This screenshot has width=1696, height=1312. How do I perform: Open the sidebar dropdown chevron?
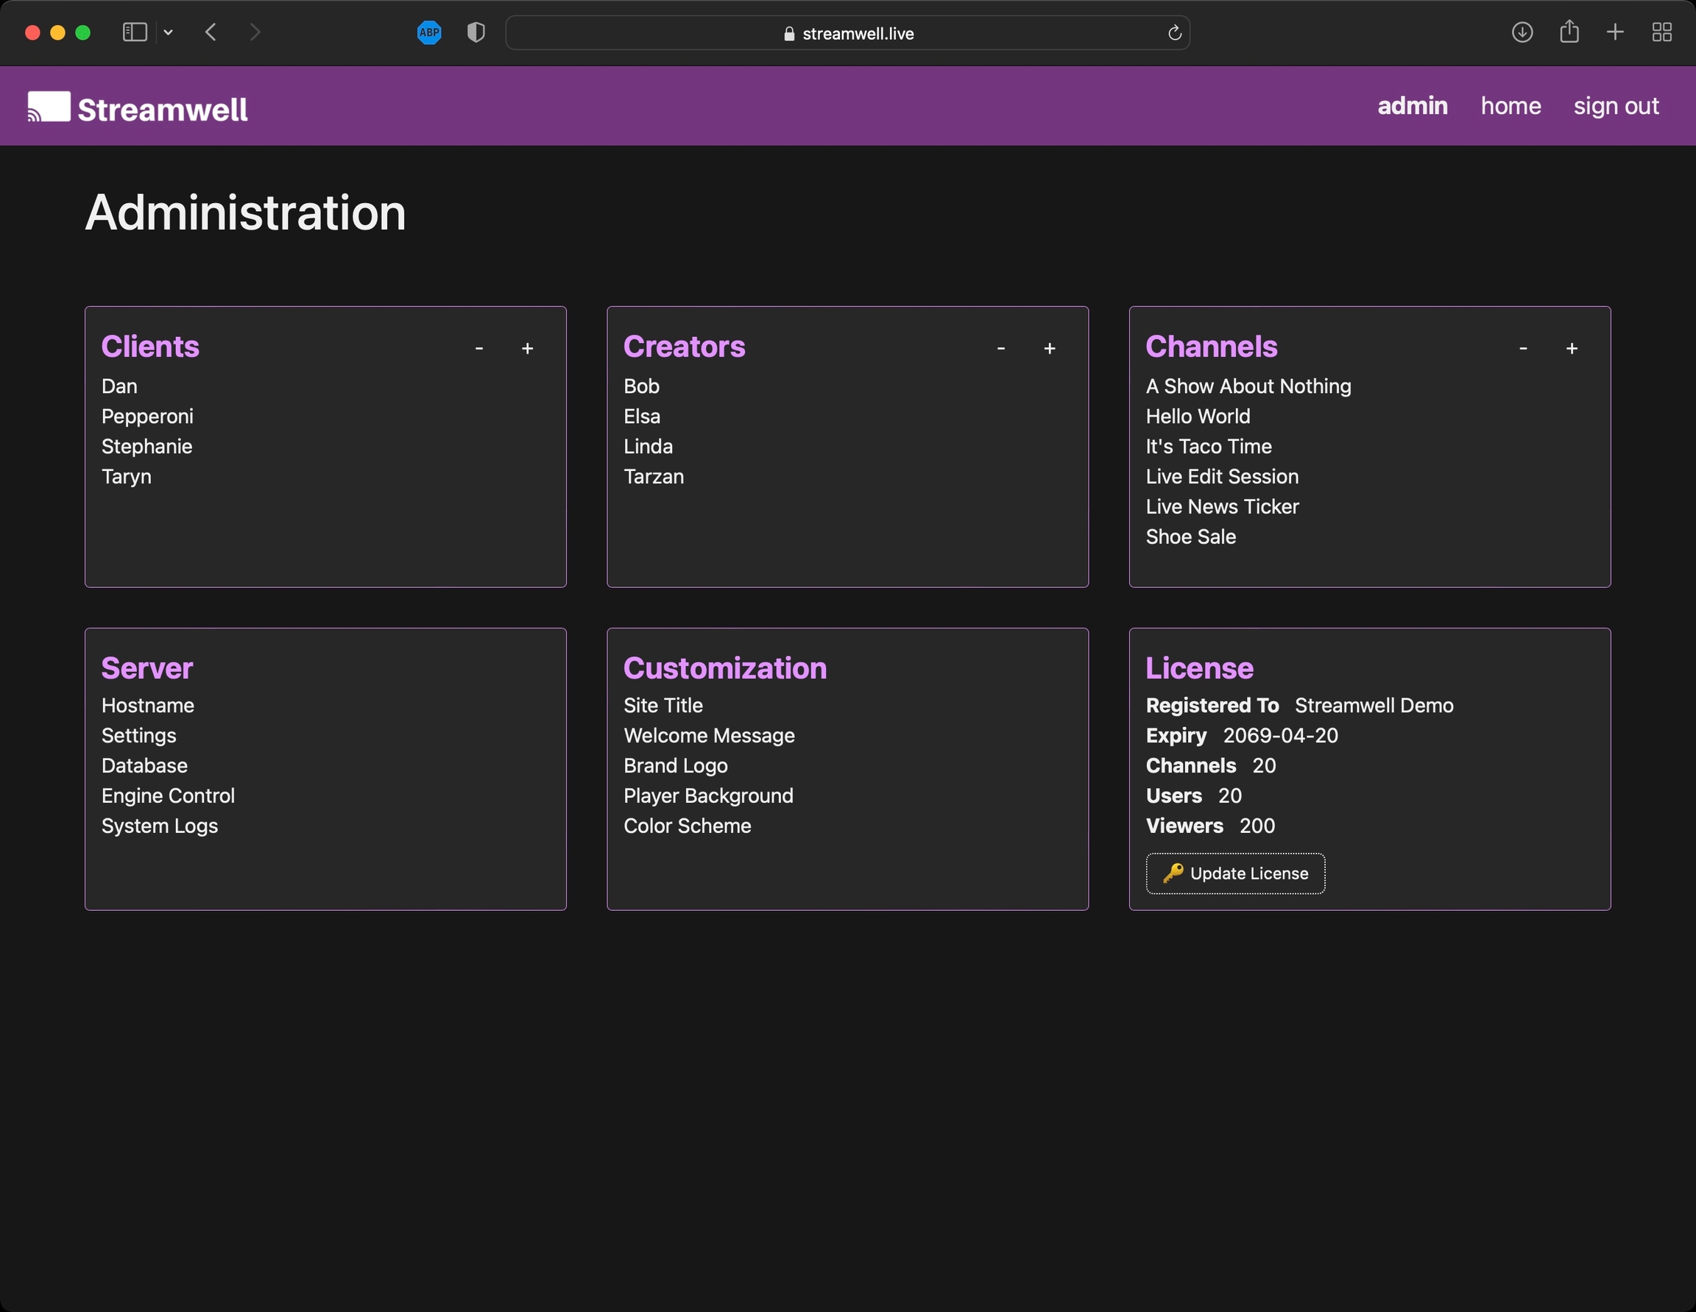169,32
